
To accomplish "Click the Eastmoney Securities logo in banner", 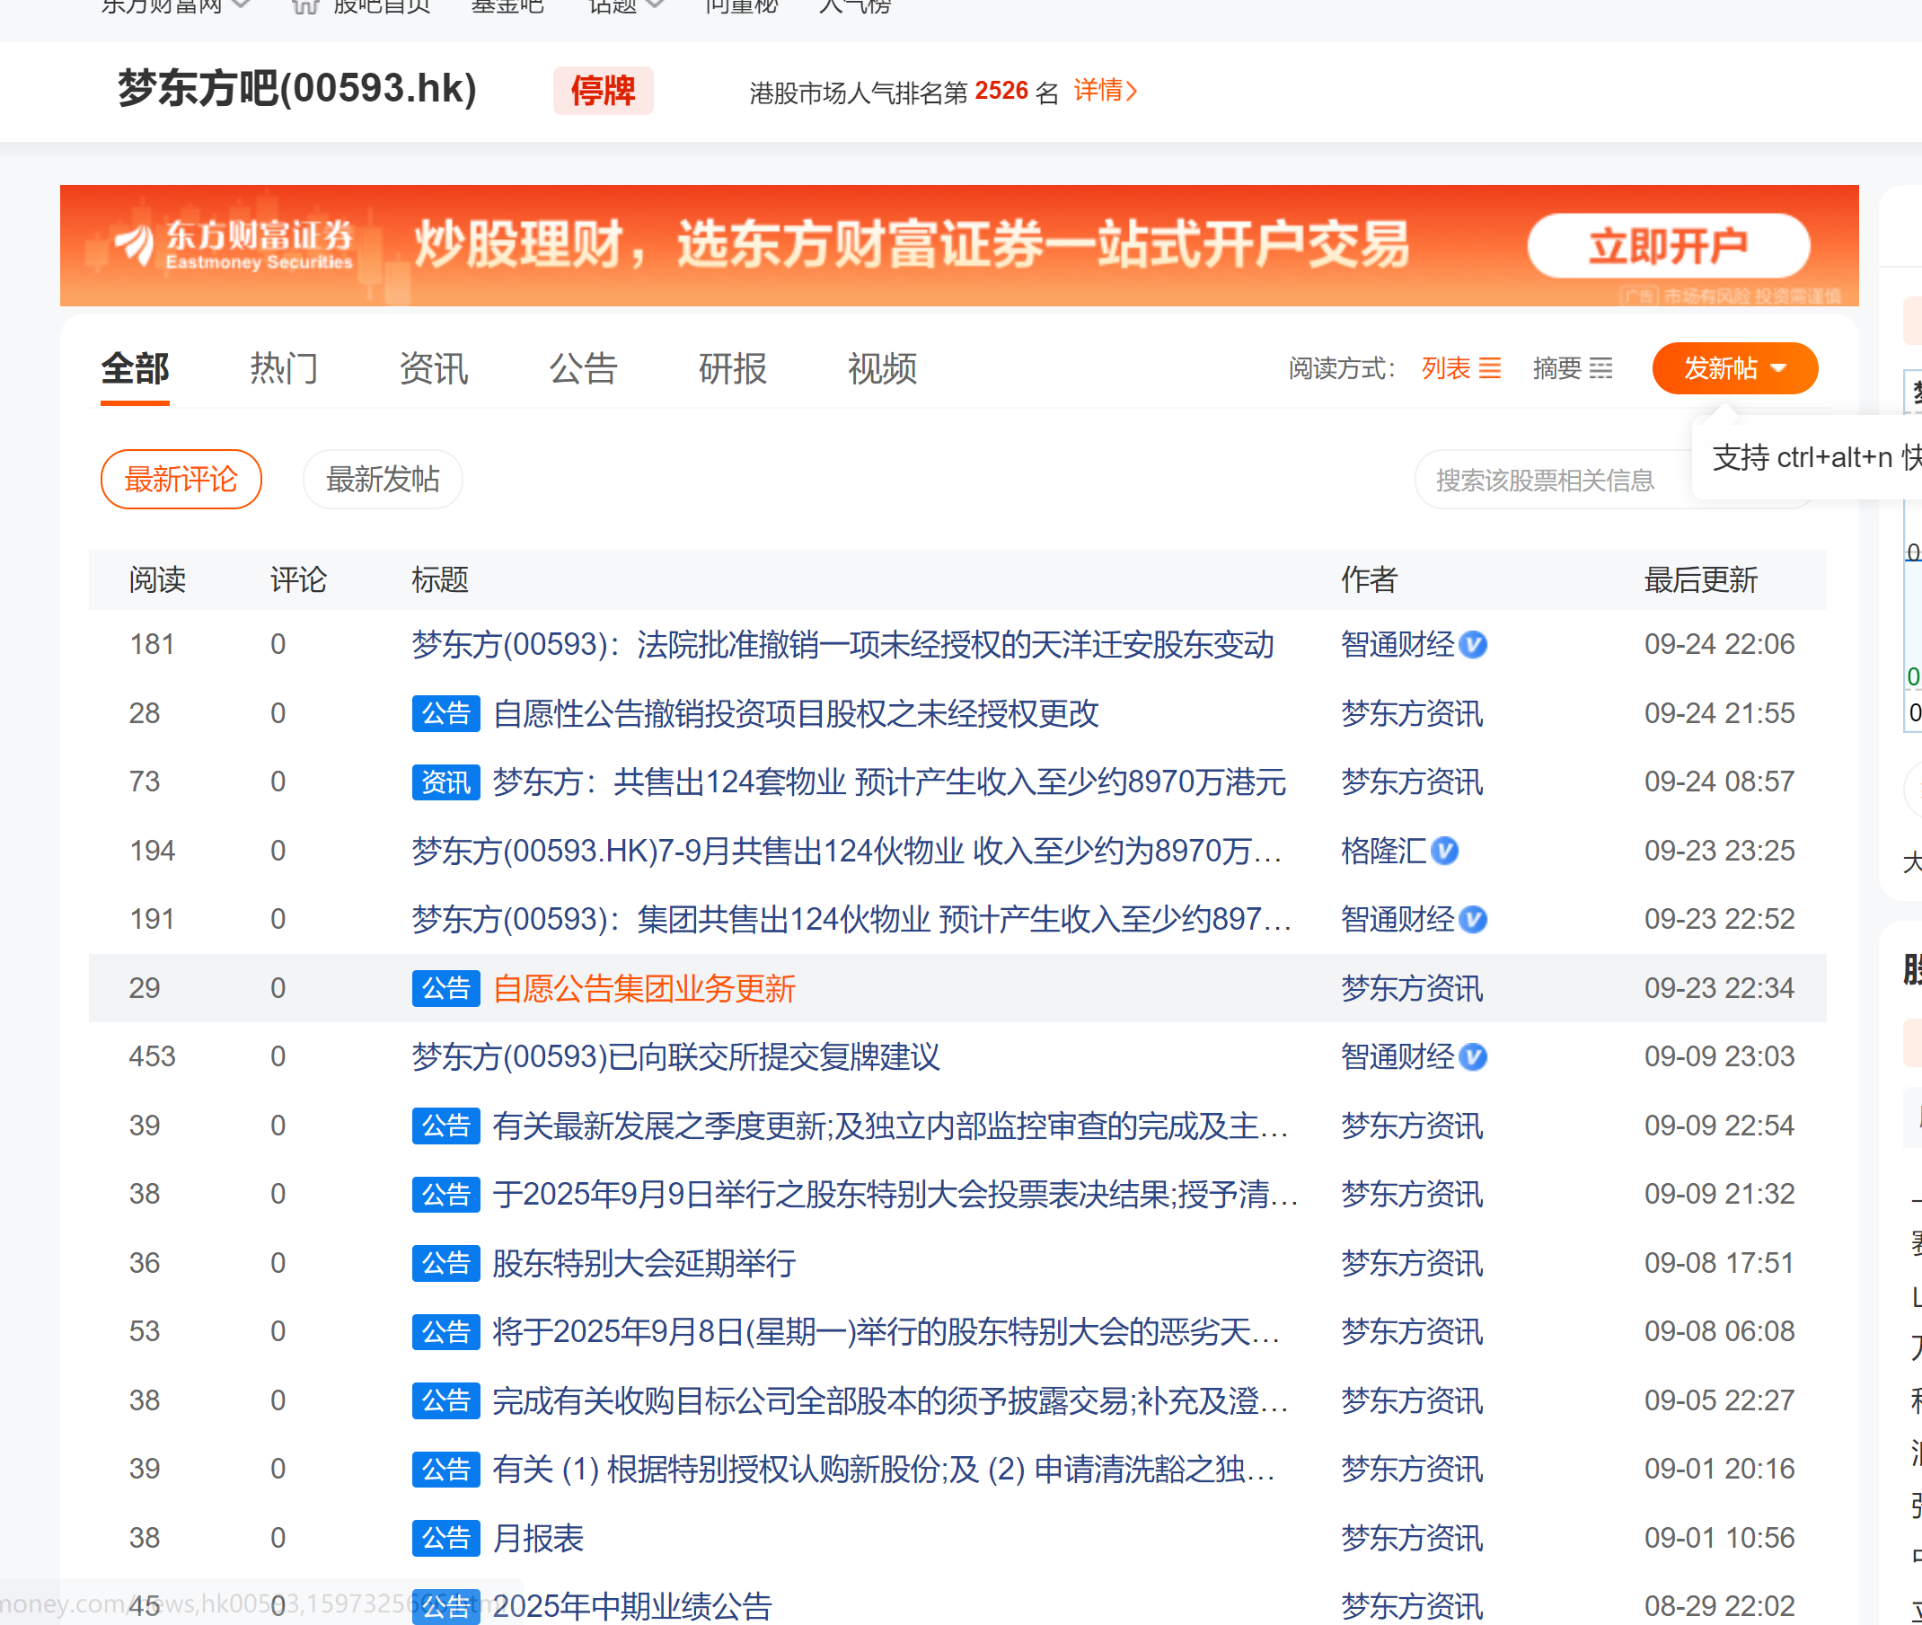I will 233,245.
